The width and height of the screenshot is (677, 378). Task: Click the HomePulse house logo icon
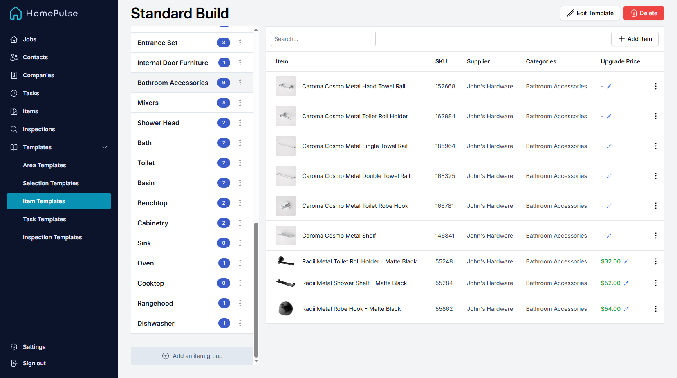16,13
